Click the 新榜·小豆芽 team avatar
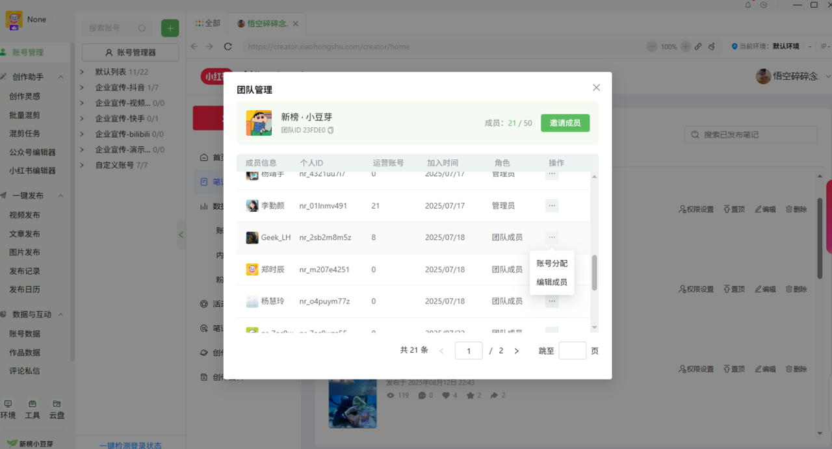Image resolution: width=832 pixels, height=449 pixels. (x=259, y=123)
